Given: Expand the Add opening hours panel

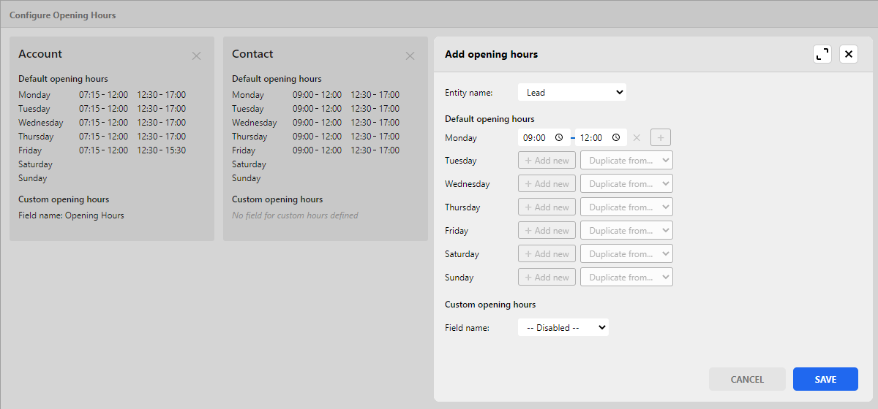Looking at the screenshot, I should pos(822,54).
